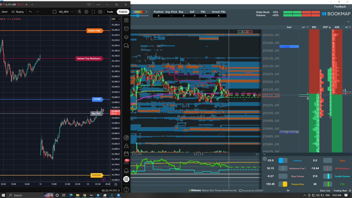
Task: Open the chat bubbles icon in TradingView sidebar
Action: point(126,46)
